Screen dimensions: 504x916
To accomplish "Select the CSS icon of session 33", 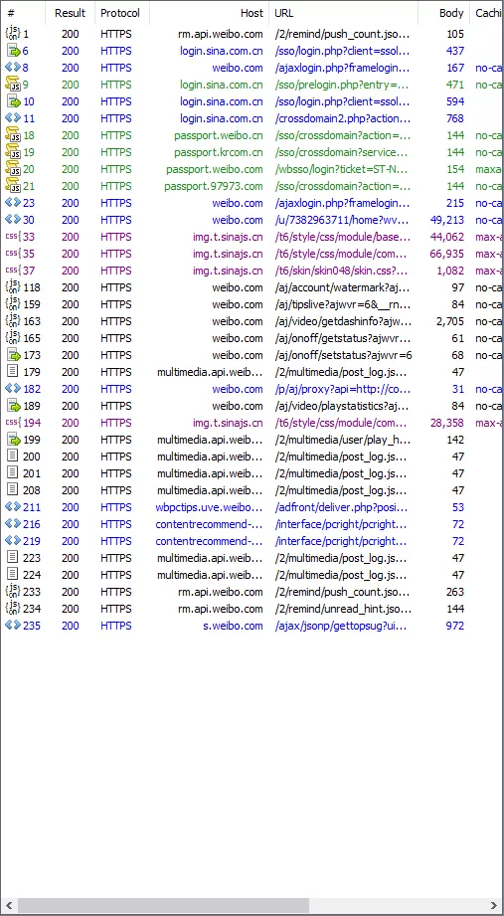I will [x=12, y=237].
